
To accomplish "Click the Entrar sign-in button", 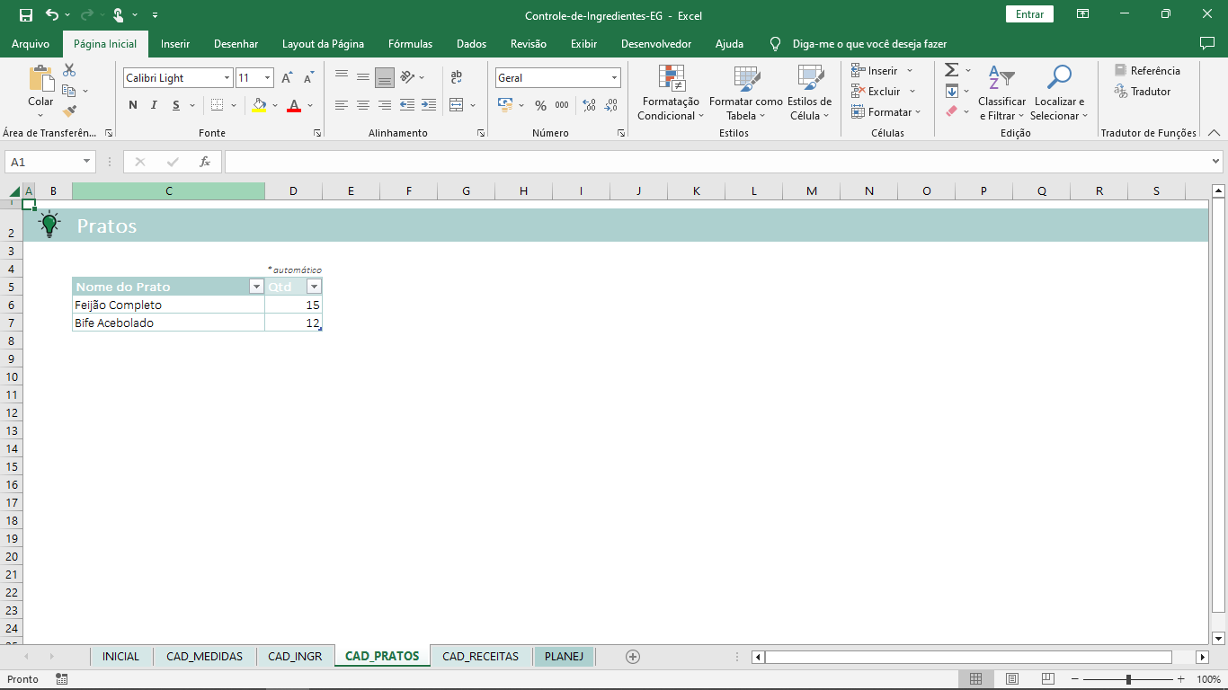I will click(x=1029, y=14).
